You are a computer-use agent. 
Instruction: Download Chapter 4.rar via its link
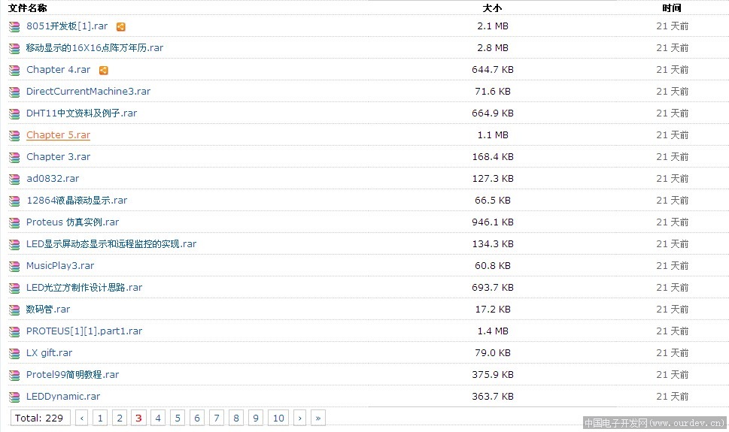[x=58, y=70]
